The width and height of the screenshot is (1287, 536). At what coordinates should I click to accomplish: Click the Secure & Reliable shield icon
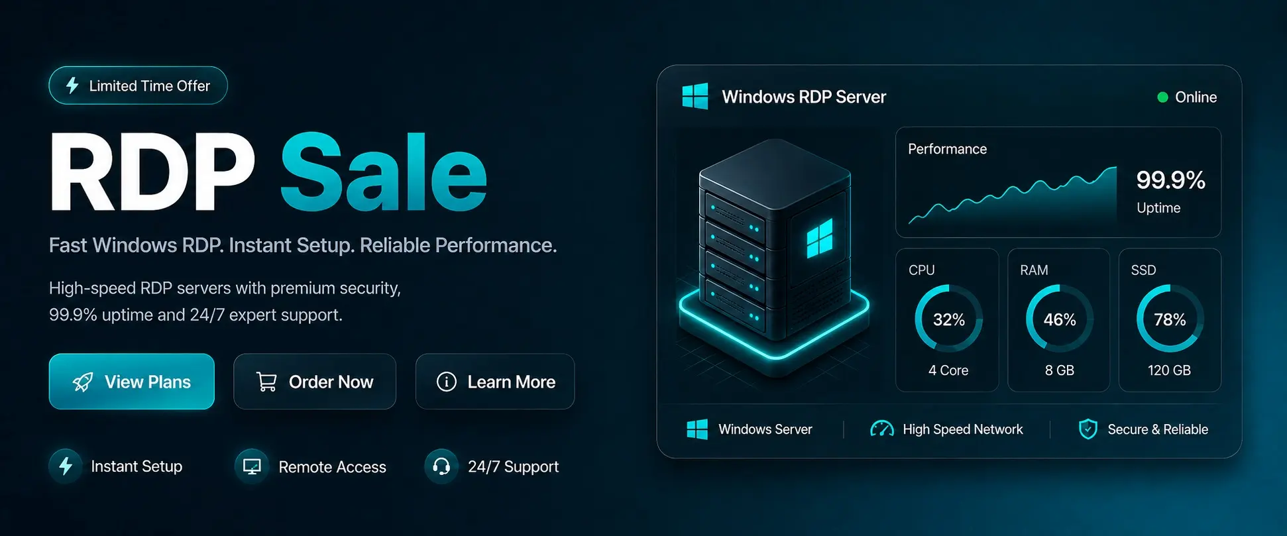pyautogui.click(x=1088, y=429)
